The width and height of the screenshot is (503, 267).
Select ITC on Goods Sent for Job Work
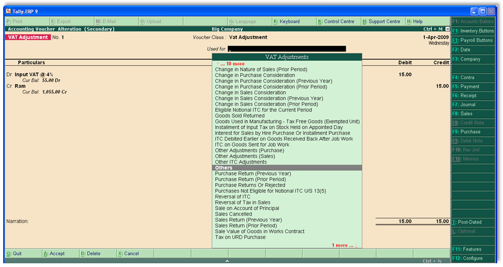[252, 144]
